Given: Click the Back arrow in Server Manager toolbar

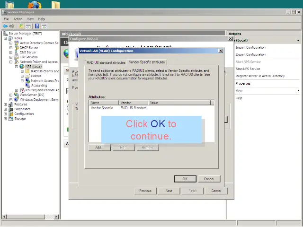Looking at the screenshot, I should 5,26.
